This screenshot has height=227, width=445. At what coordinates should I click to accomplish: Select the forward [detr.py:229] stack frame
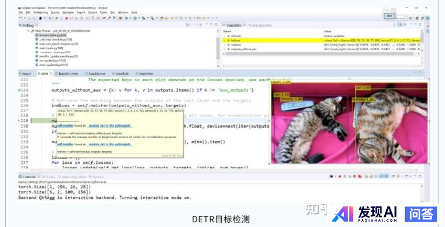pyautogui.click(x=51, y=35)
